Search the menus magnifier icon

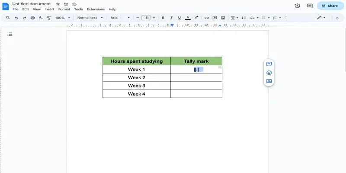pyautogui.click(x=8, y=18)
